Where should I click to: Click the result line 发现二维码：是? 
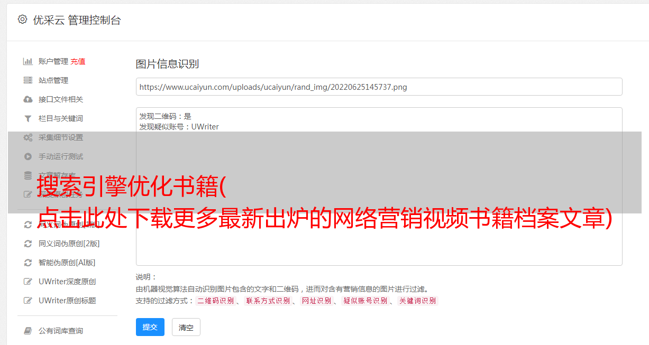[x=166, y=116]
